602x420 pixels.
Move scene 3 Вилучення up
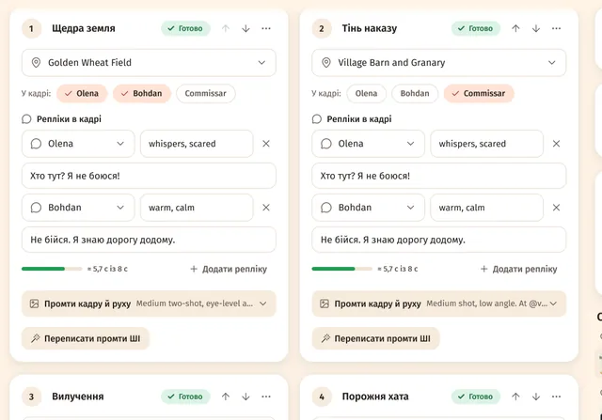(226, 397)
